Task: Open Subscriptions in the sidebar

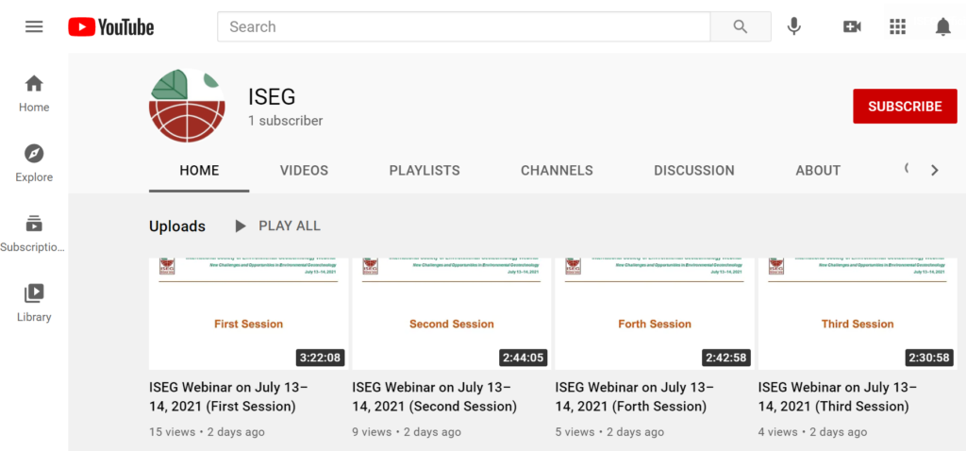Action: [x=34, y=234]
